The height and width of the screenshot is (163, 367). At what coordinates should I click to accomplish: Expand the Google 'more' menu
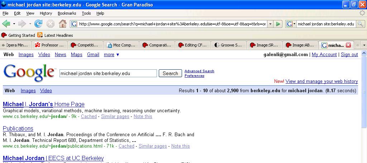coord(111,55)
